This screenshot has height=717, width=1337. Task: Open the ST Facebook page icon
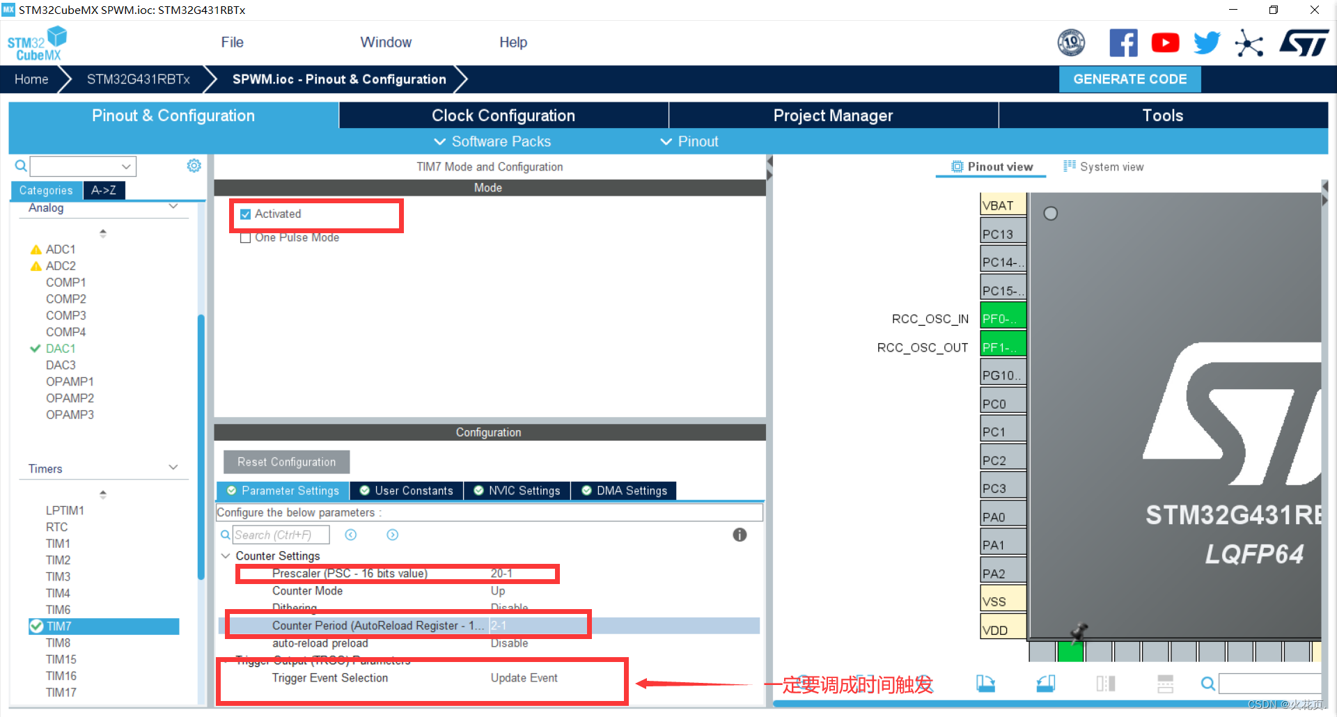point(1123,43)
